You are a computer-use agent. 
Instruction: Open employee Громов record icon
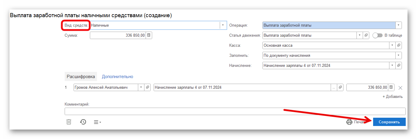click(x=148, y=88)
